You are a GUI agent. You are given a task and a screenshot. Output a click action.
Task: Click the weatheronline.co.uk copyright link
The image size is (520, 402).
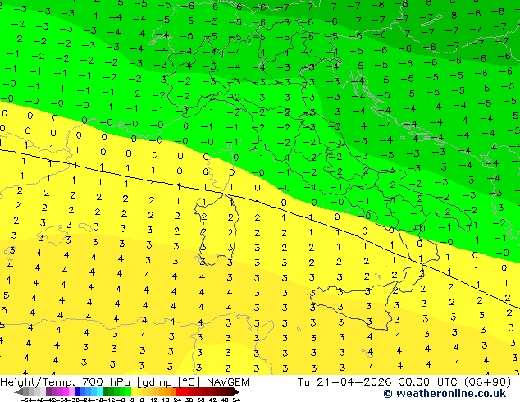[445, 394]
